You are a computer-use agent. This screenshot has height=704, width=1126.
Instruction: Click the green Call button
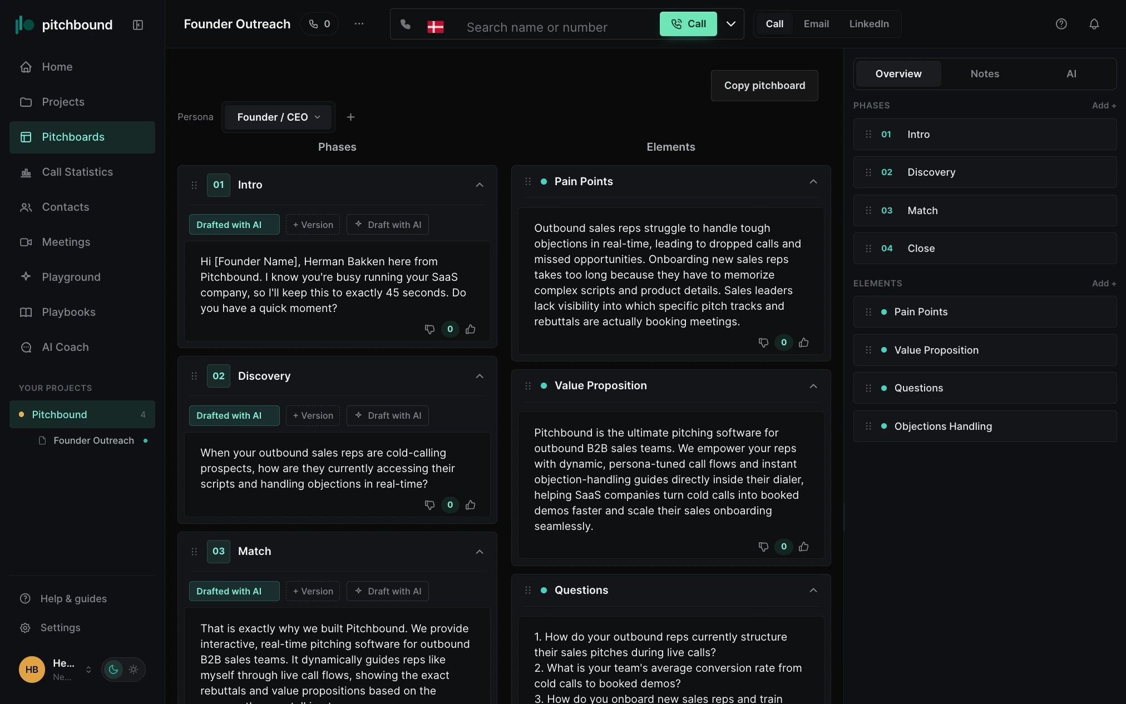click(688, 24)
